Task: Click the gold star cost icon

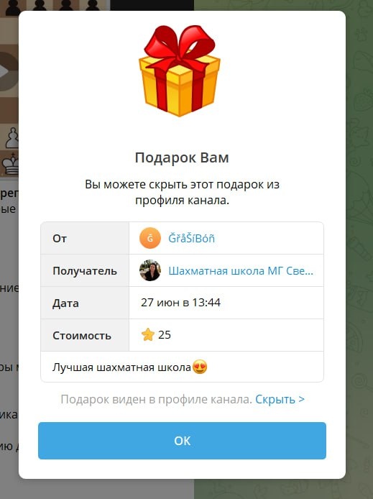Action: 148,335
